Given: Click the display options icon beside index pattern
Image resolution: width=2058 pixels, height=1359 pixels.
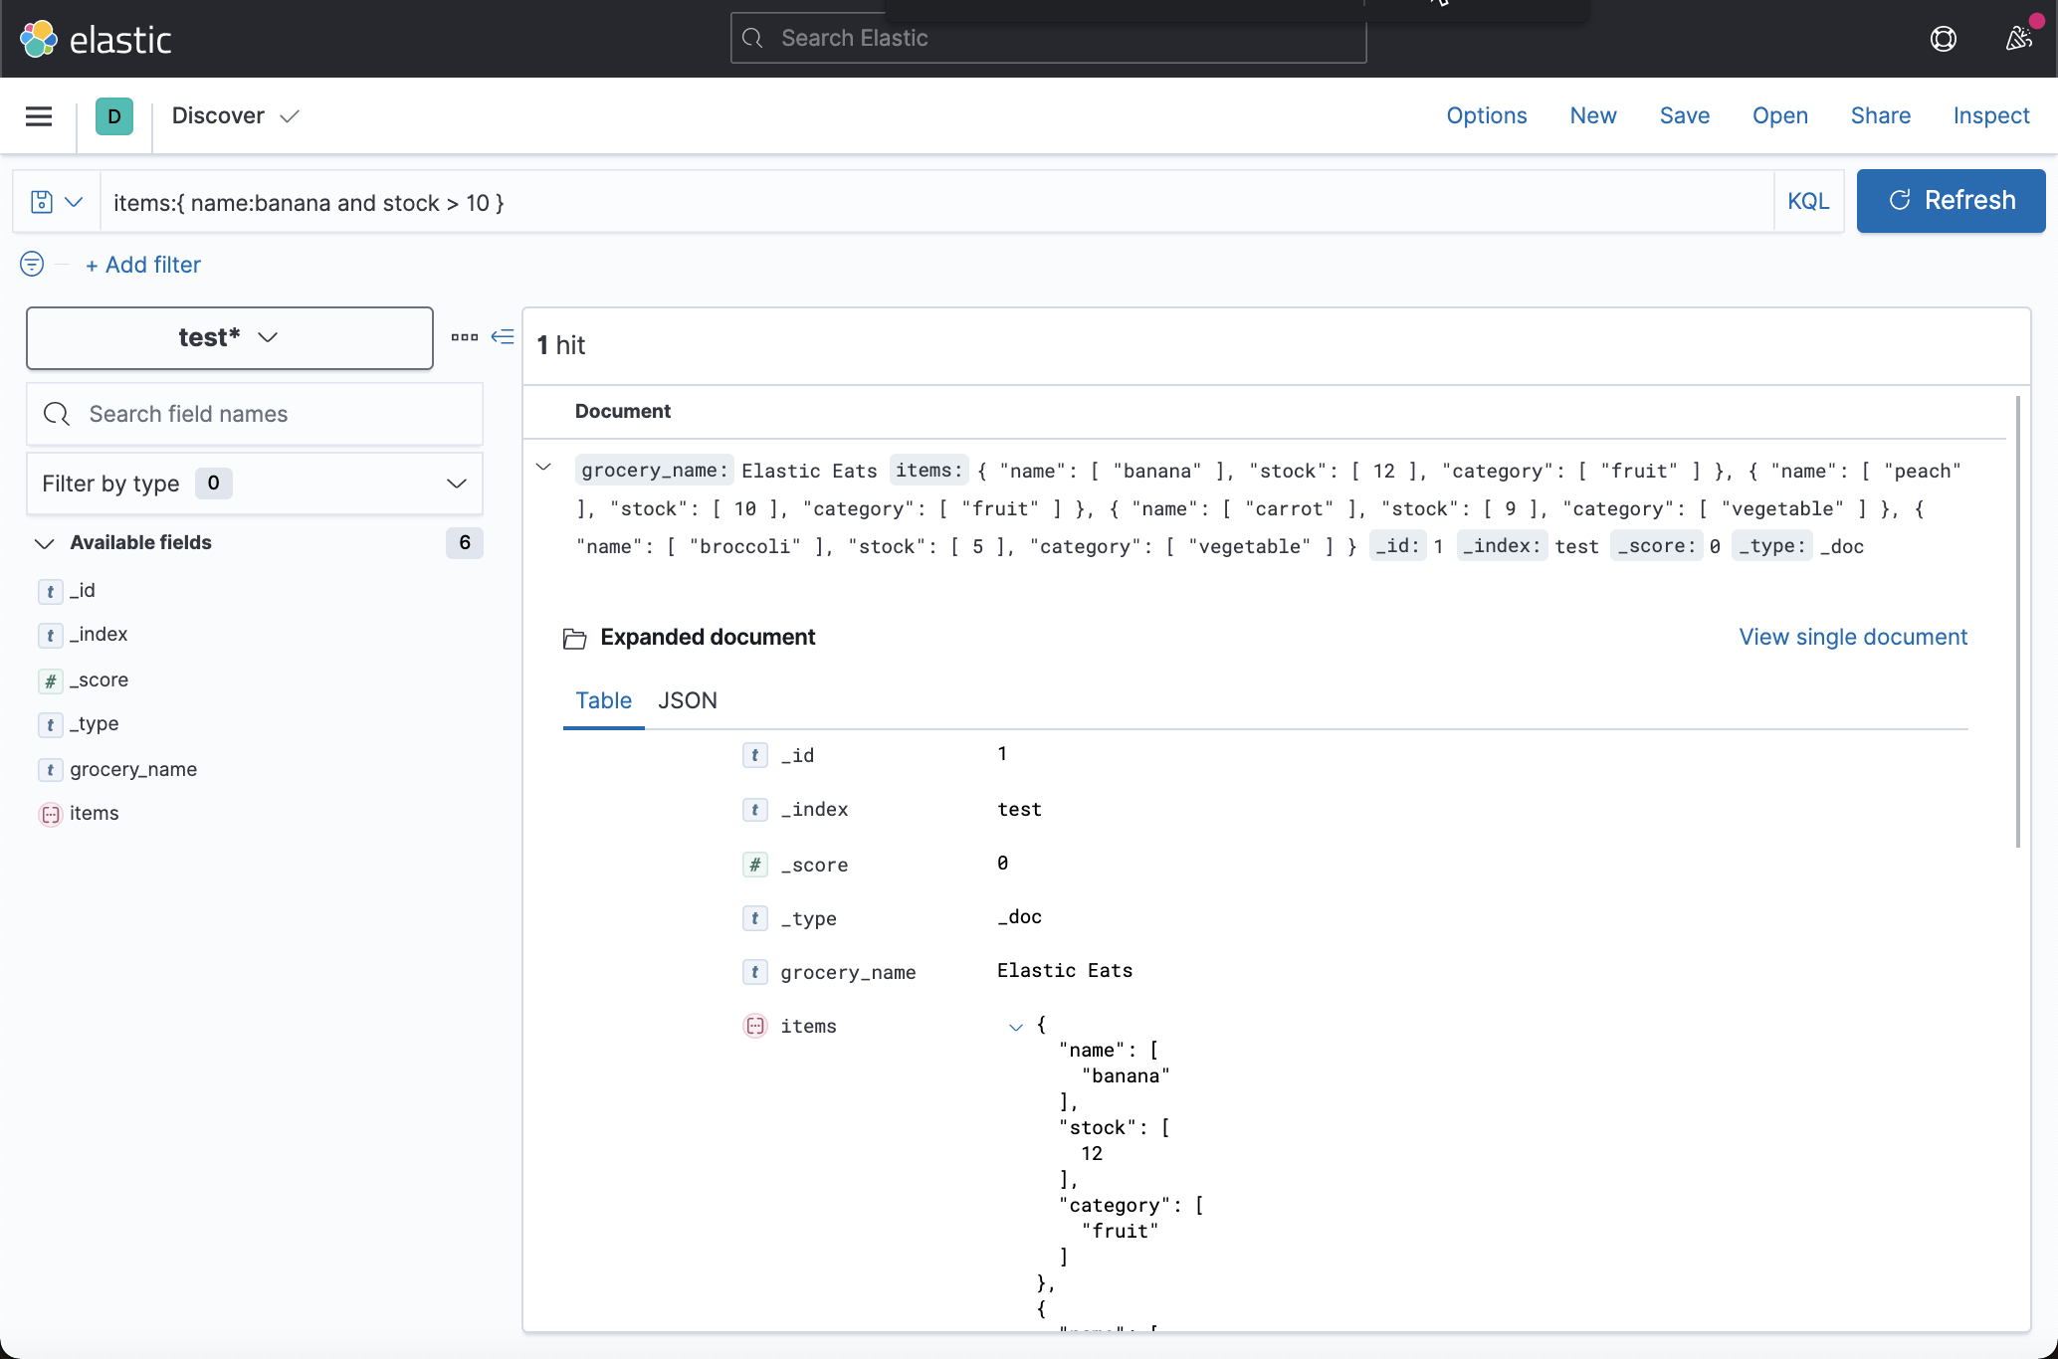Looking at the screenshot, I should pyautogui.click(x=464, y=337).
